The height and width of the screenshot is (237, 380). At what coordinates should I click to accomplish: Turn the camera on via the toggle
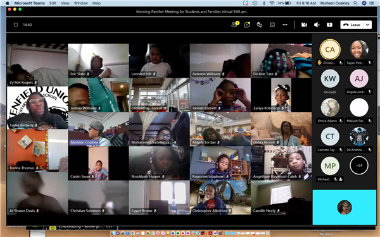point(304,25)
